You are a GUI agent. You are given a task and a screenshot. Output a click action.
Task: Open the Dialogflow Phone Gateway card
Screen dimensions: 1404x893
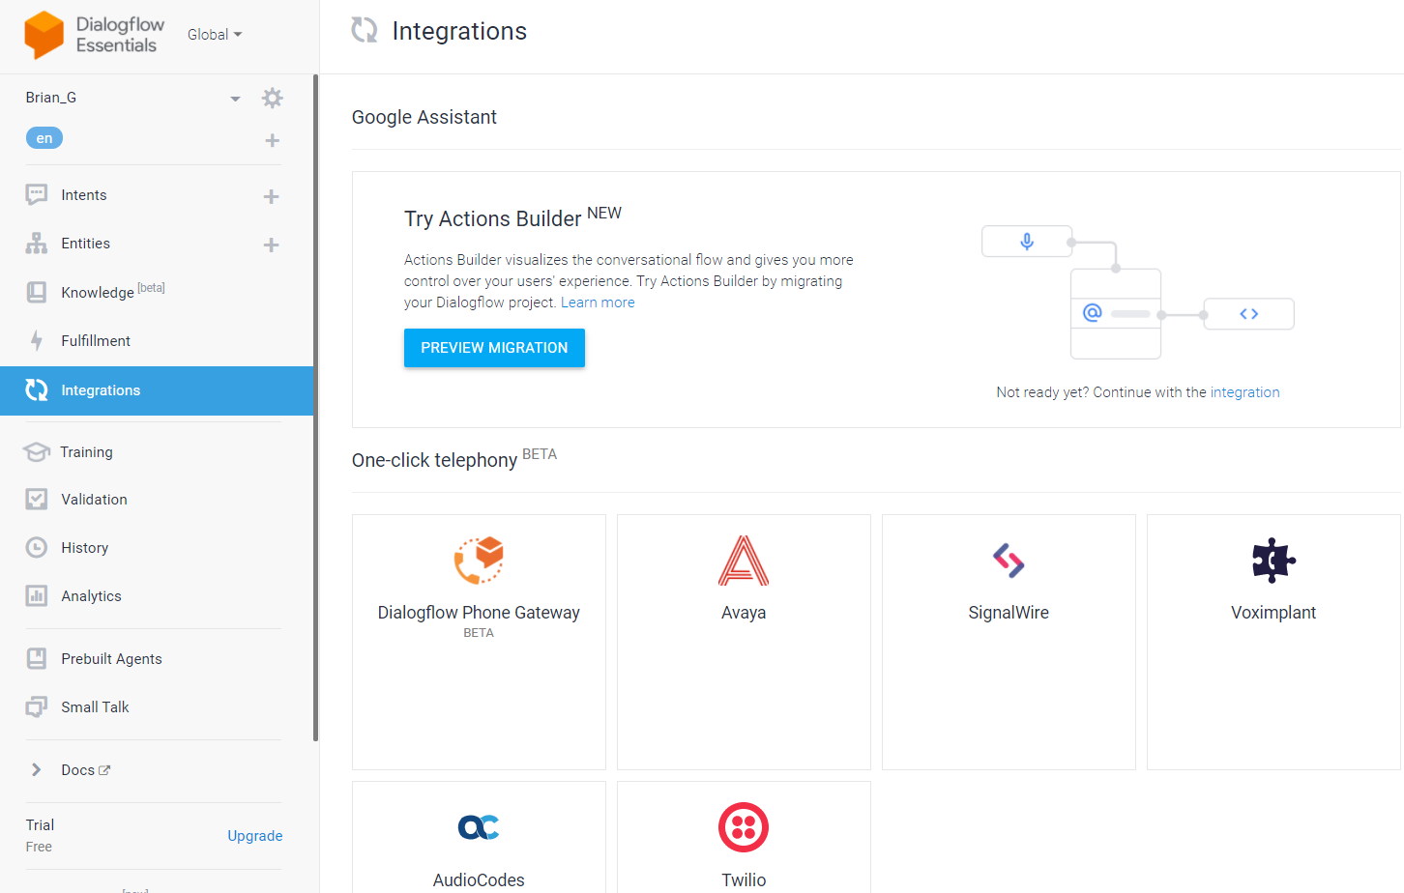479,642
